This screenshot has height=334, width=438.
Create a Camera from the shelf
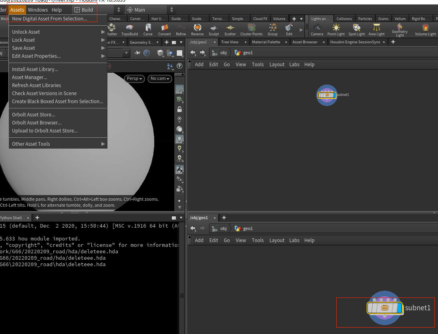[x=317, y=29]
